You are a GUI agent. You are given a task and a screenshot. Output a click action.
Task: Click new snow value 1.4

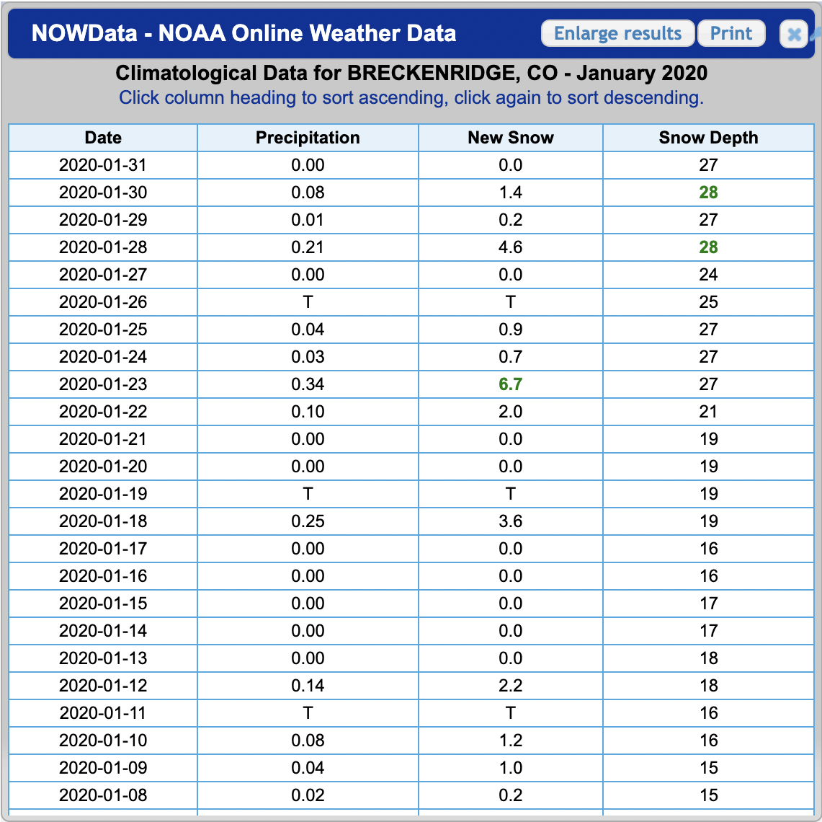coord(511,193)
